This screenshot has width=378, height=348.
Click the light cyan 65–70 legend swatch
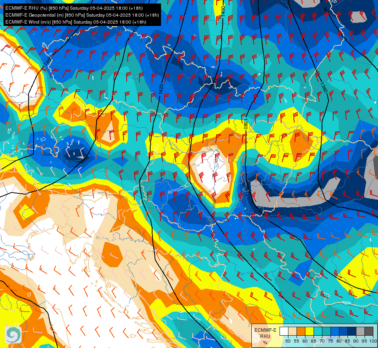[318, 331]
